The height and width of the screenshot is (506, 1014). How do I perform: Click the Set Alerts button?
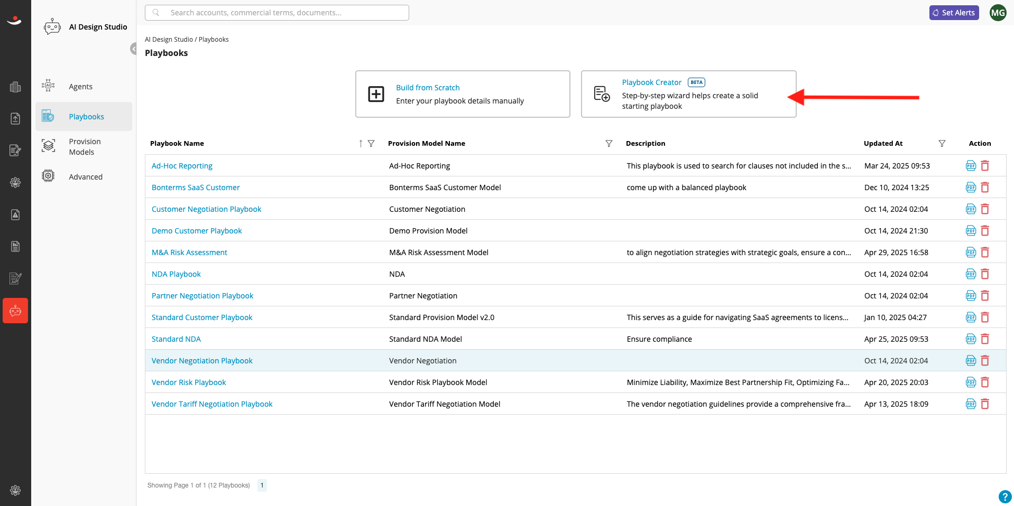954,13
